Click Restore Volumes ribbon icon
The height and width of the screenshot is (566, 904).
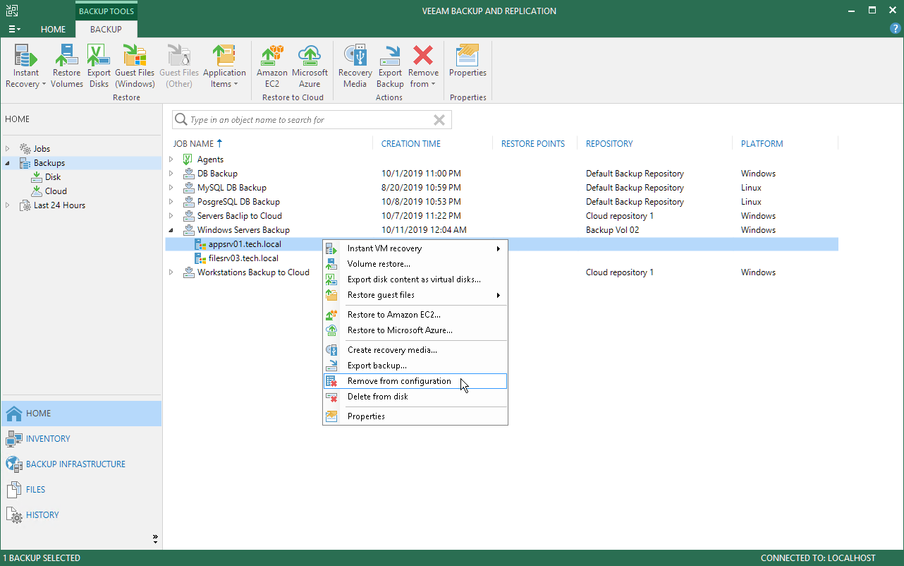pyautogui.click(x=67, y=66)
